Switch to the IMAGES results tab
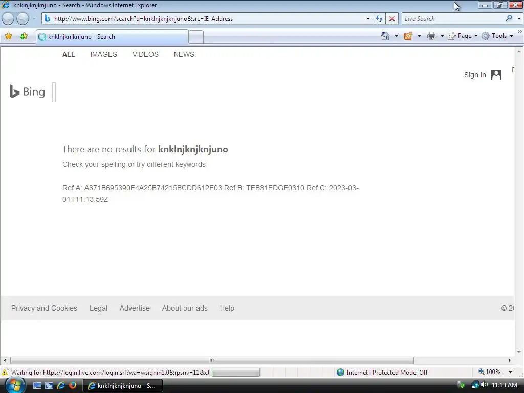524x393 pixels. [x=103, y=54]
